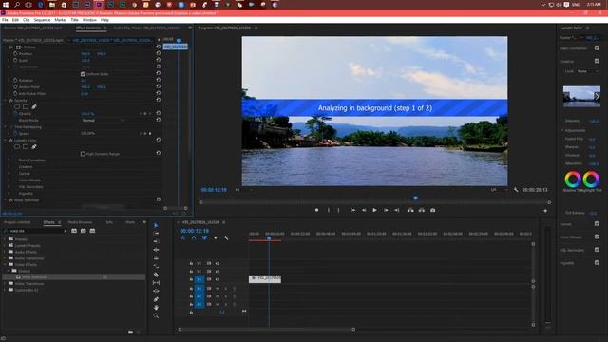Image resolution: width=608 pixels, height=342 pixels.
Task: Open the Sequence menu
Action: (x=42, y=20)
